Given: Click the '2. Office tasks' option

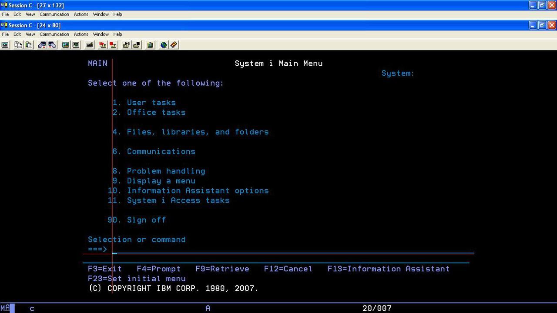Looking at the screenshot, I should (149, 112).
